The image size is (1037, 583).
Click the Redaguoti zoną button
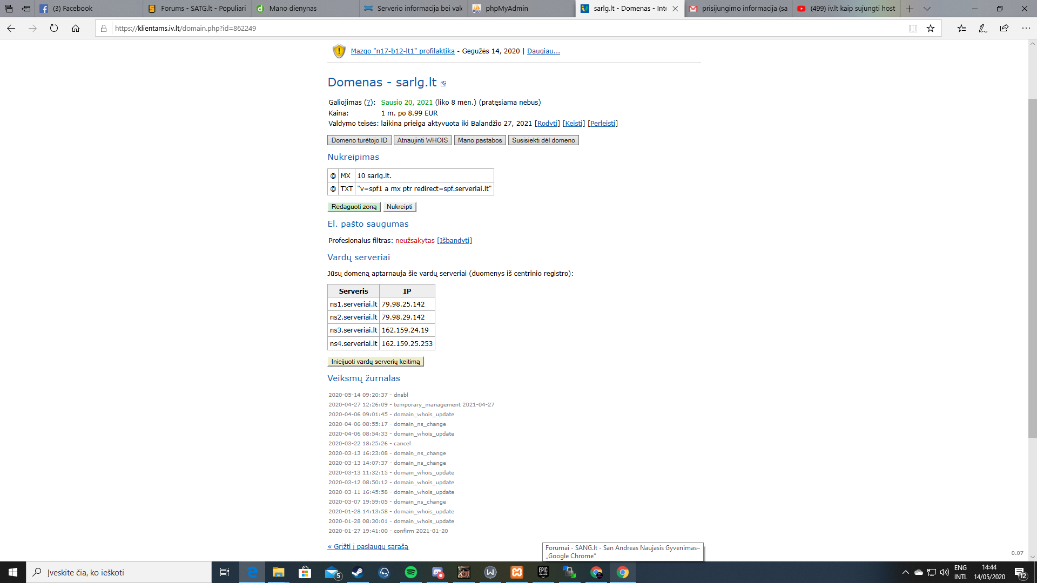point(354,207)
